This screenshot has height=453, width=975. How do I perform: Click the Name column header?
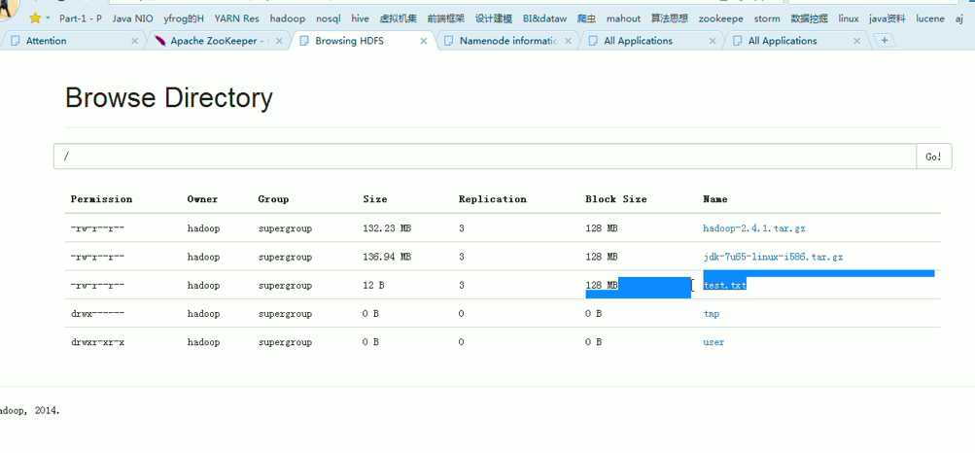tap(715, 199)
